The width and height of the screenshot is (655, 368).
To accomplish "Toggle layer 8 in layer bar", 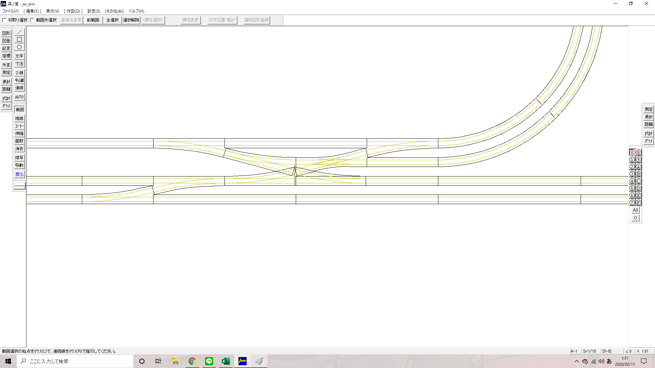I will [x=639, y=153].
